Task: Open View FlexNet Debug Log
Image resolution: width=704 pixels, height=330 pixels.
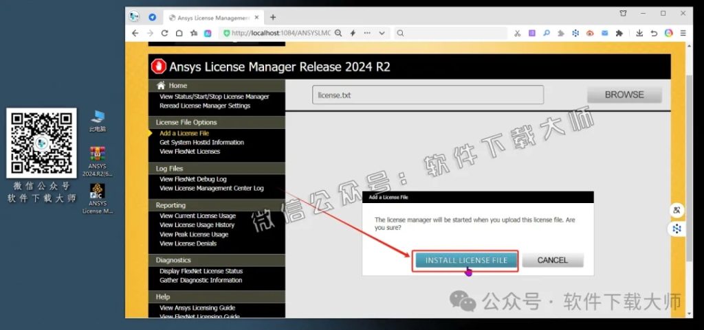Action: pos(193,179)
